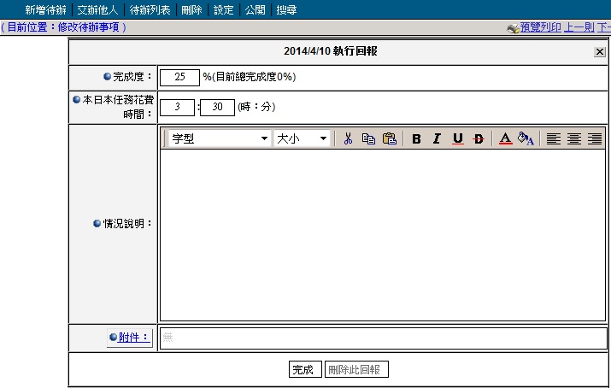This screenshot has width=611, height=388.
Task: Click the Cut scissors icon
Action: (x=348, y=138)
